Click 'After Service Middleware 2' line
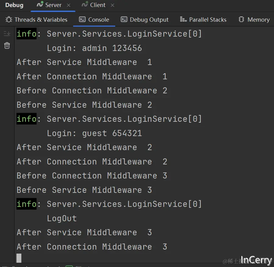The width and height of the screenshot is (274, 267). pos(84,147)
